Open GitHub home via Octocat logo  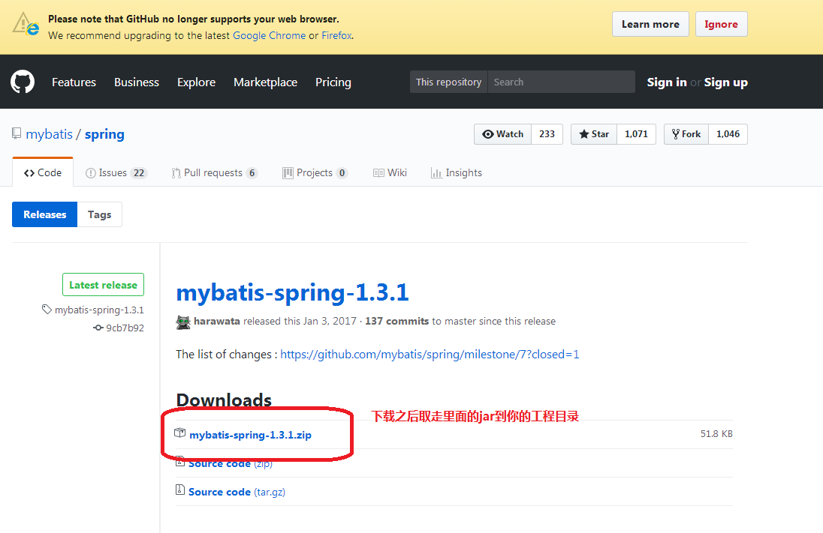point(23,82)
